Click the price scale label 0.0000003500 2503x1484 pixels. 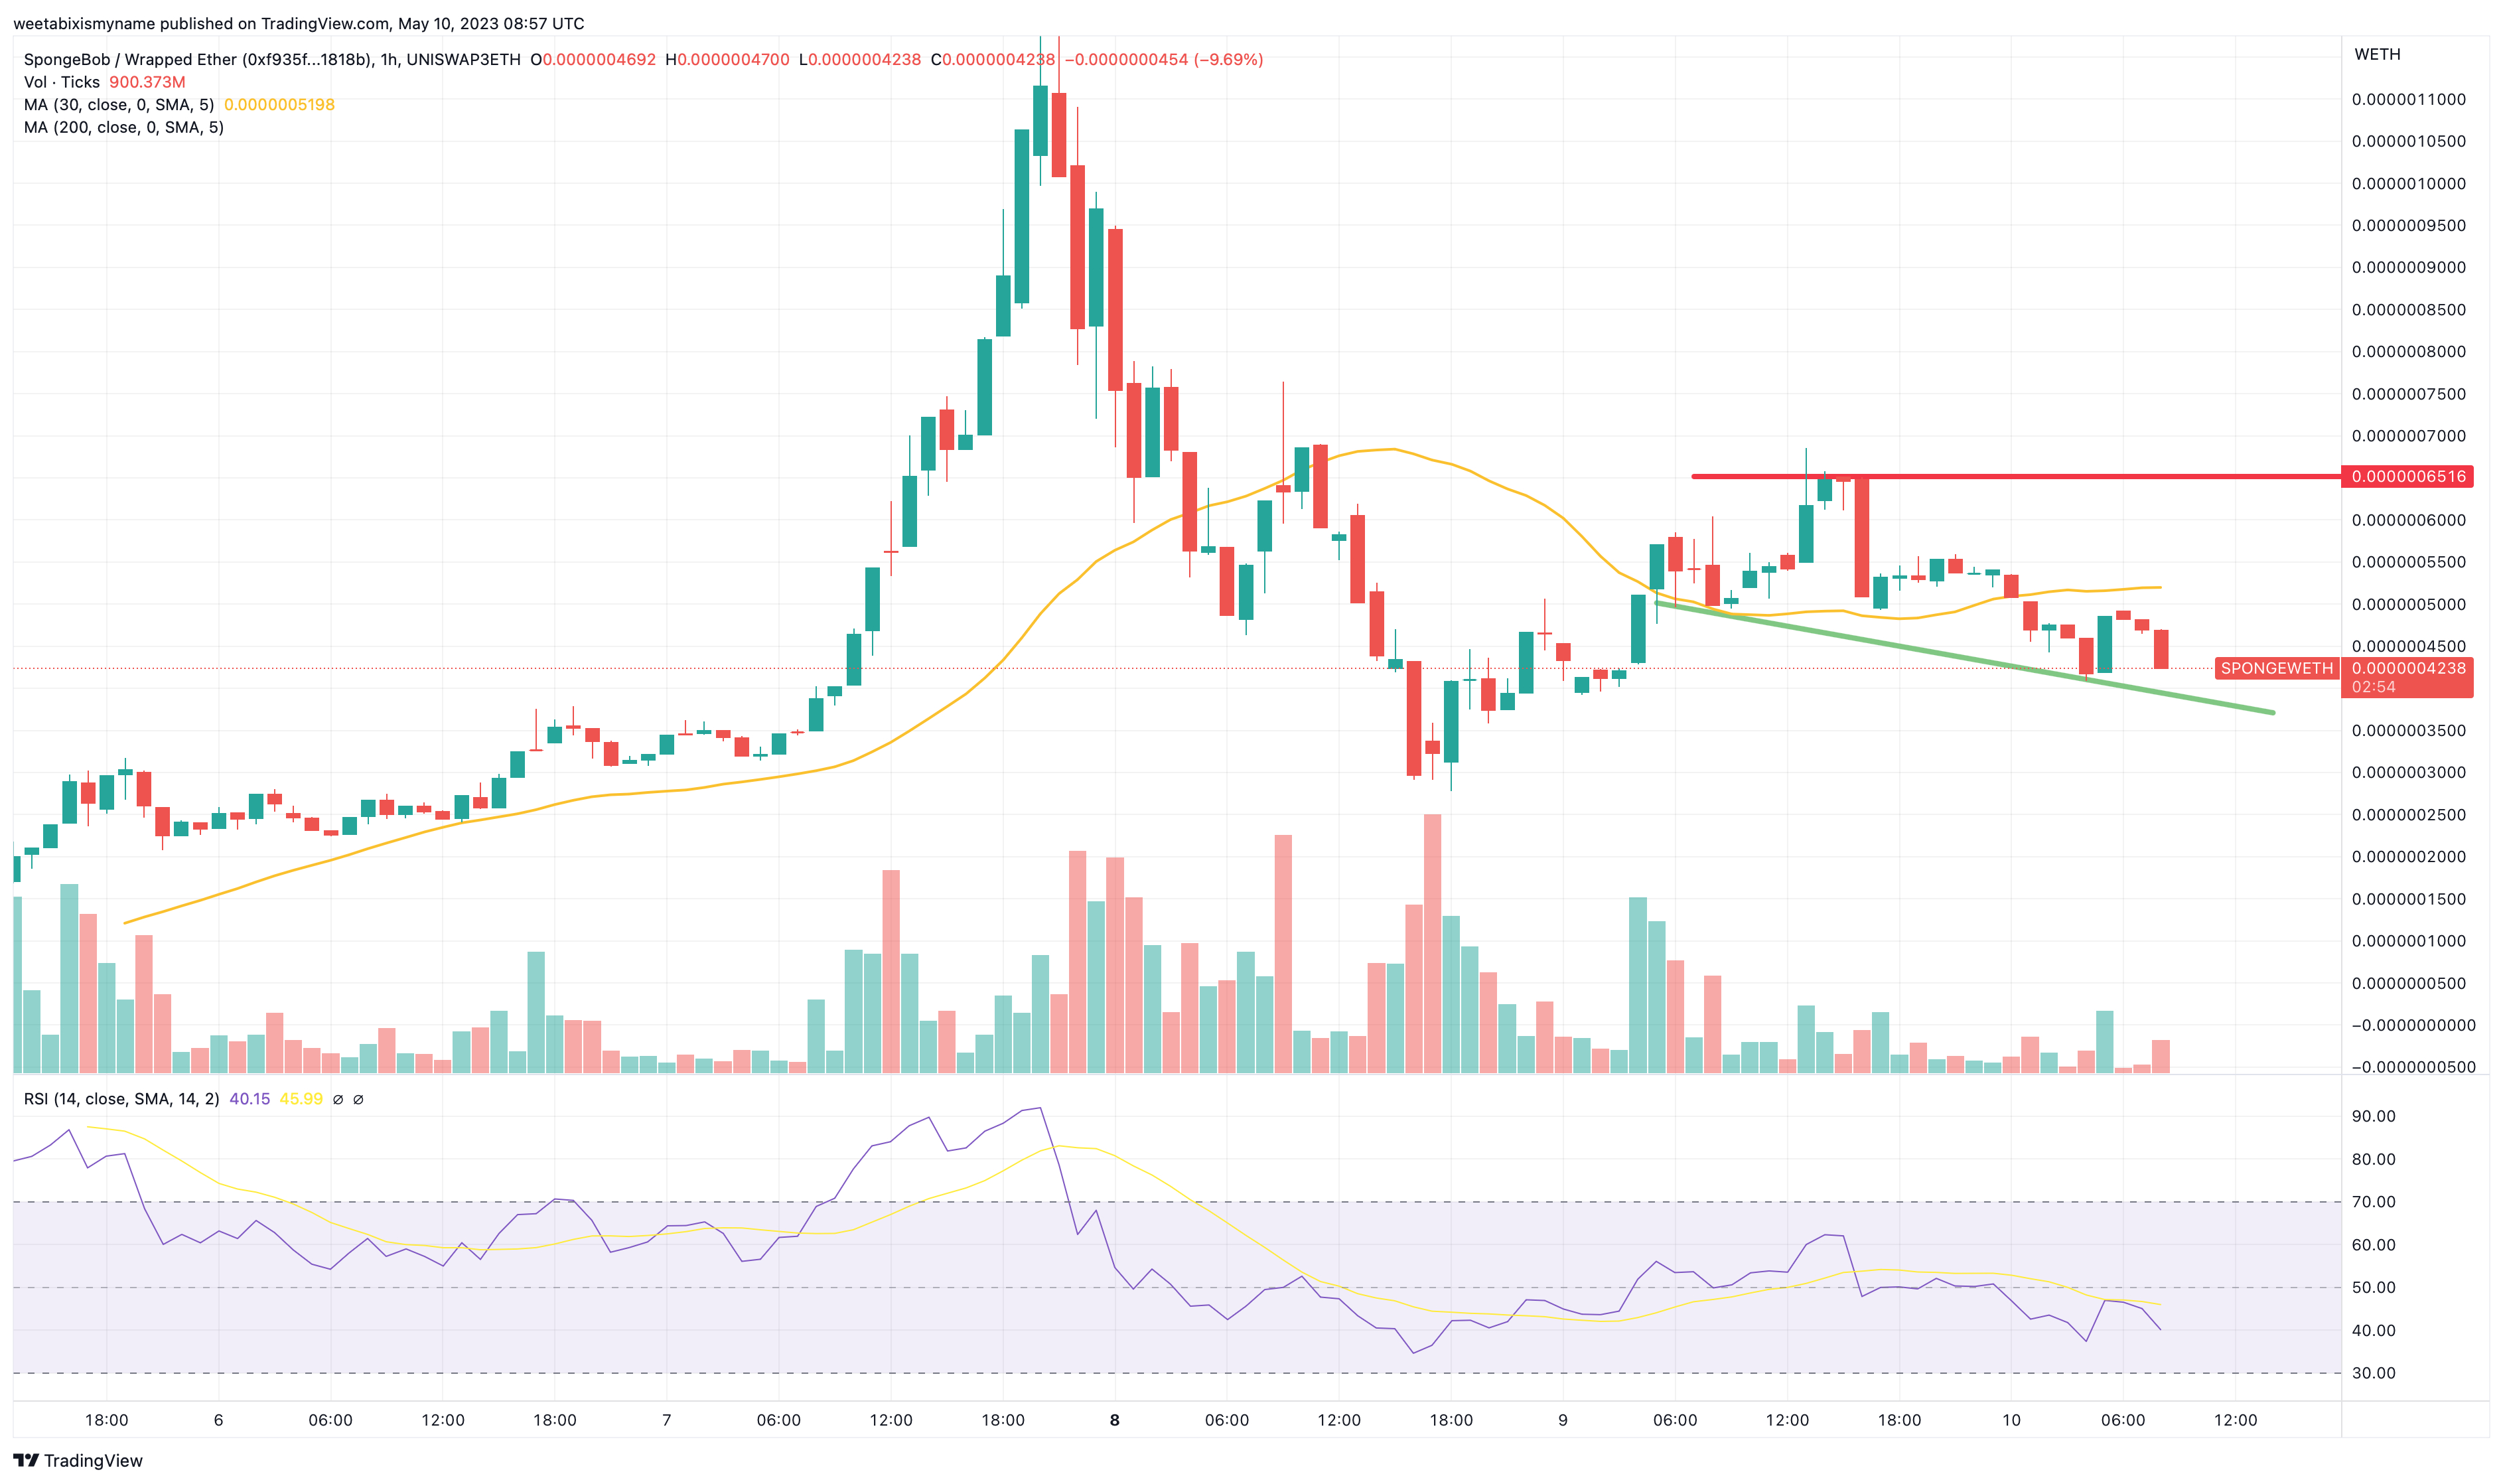(x=2408, y=731)
